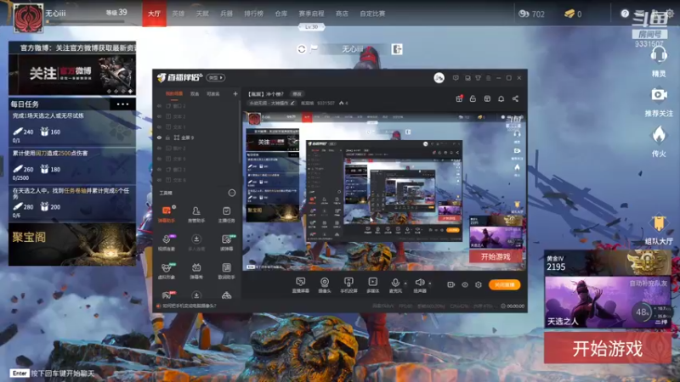
Task: Open the 仓库 tab
Action: pyautogui.click(x=281, y=14)
